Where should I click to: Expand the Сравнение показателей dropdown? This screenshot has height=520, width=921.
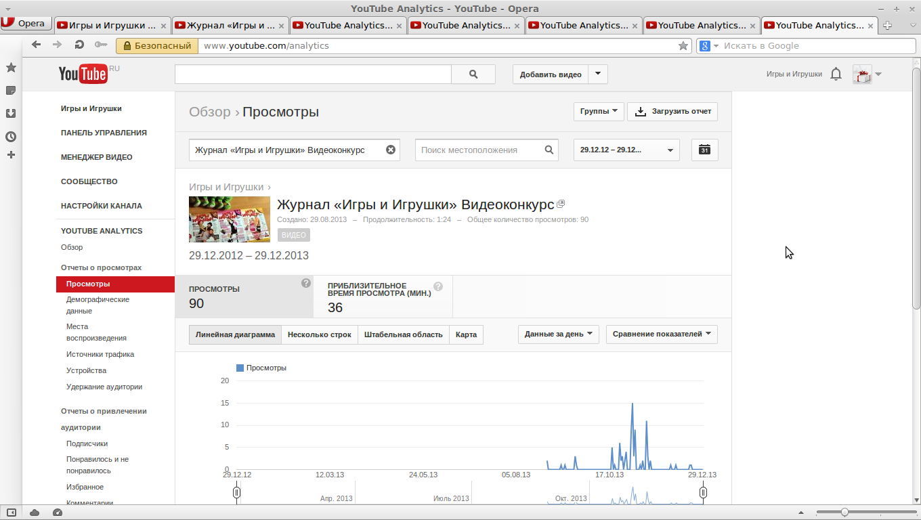(661, 334)
